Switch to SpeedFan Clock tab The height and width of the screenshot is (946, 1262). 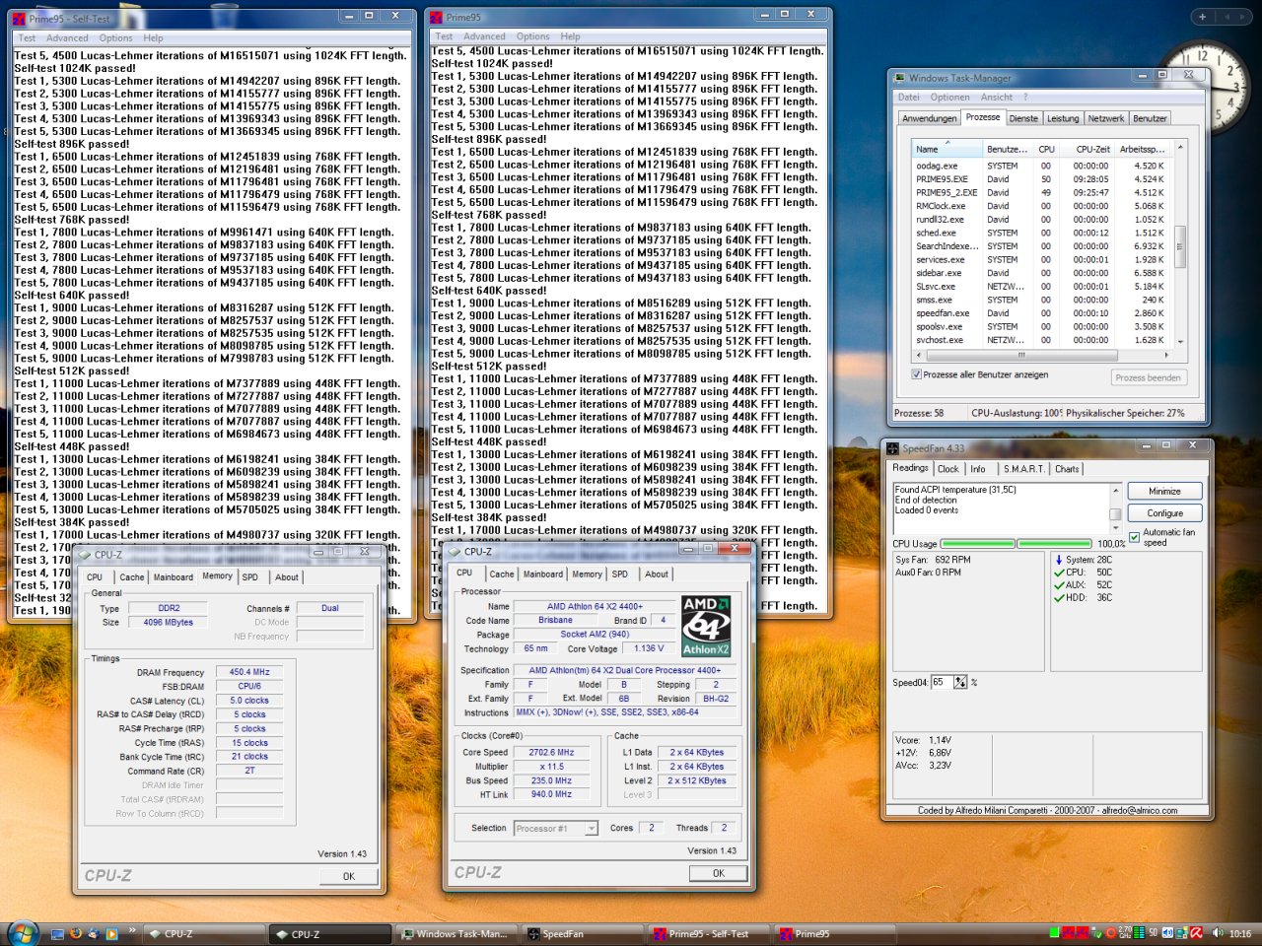[x=947, y=469]
